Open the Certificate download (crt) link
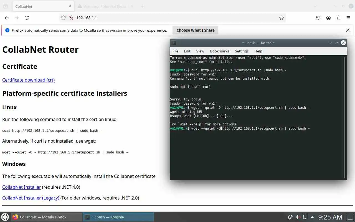Viewport: 355px width, 222px height. click(x=29, y=80)
